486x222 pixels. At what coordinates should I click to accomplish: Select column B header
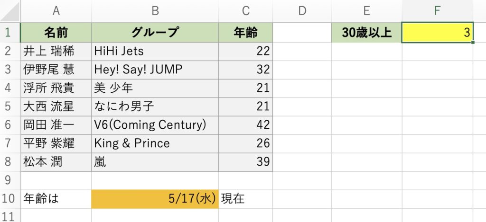[155, 11]
